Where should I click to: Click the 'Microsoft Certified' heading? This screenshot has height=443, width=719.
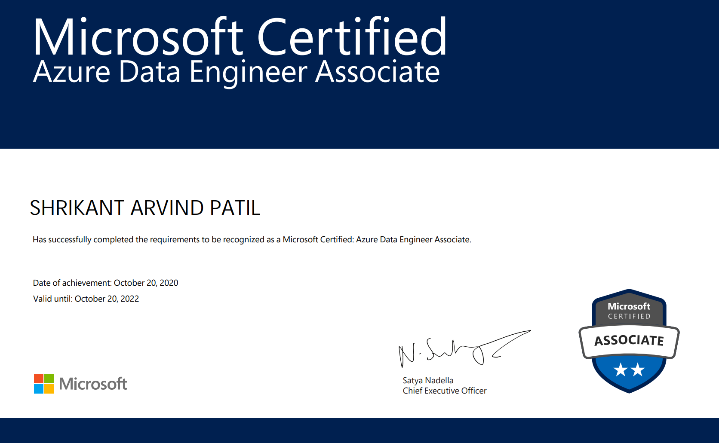click(240, 37)
